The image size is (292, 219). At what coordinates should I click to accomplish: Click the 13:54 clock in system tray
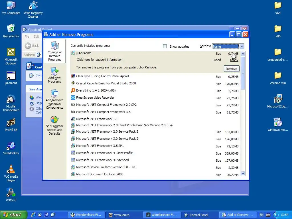[x=284, y=215]
